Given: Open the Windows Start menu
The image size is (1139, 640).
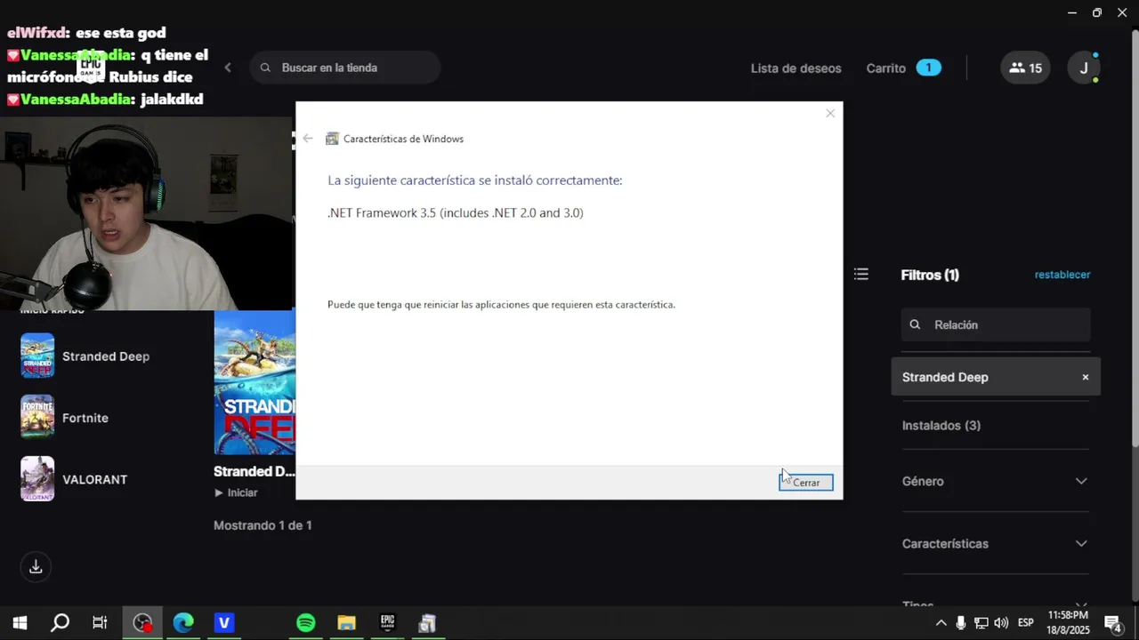Looking at the screenshot, I should coord(20,623).
